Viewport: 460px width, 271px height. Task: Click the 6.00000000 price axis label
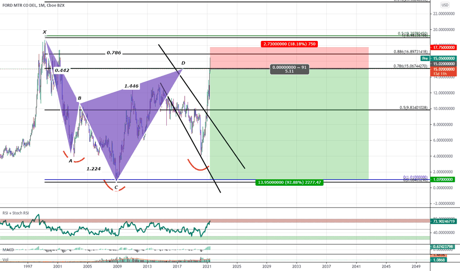(x=444, y=140)
